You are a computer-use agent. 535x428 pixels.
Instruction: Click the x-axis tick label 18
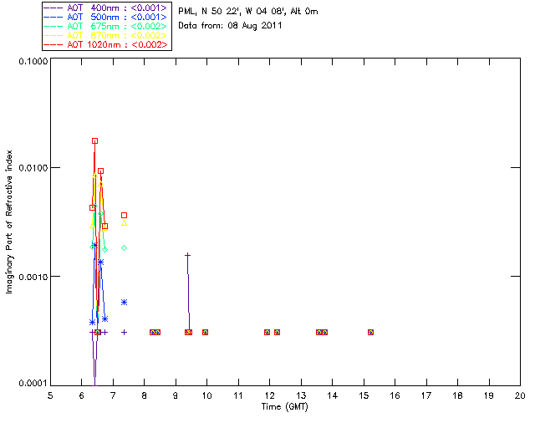458,395
